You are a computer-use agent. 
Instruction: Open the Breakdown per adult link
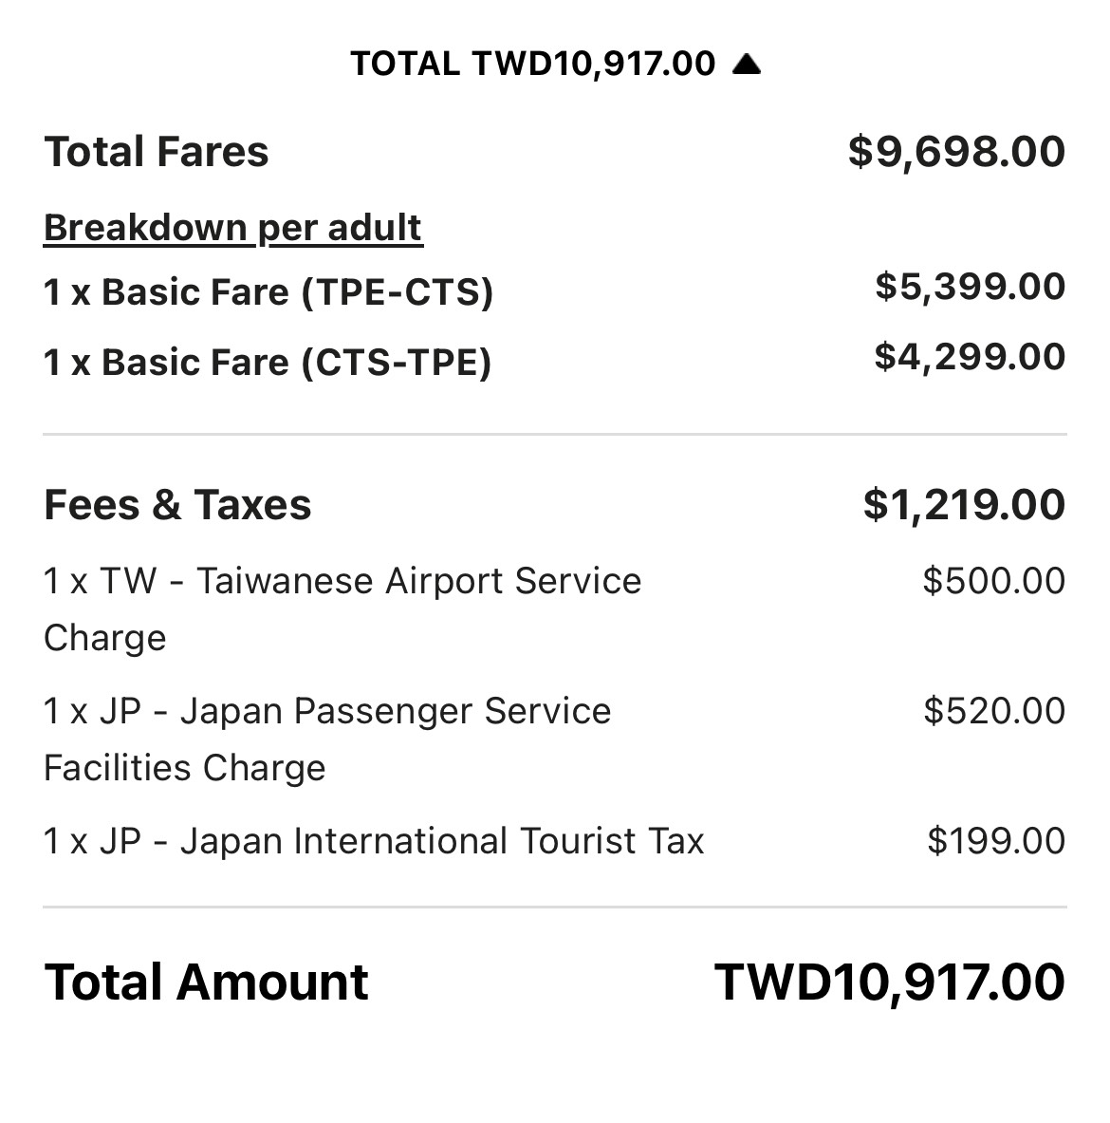[x=232, y=228]
